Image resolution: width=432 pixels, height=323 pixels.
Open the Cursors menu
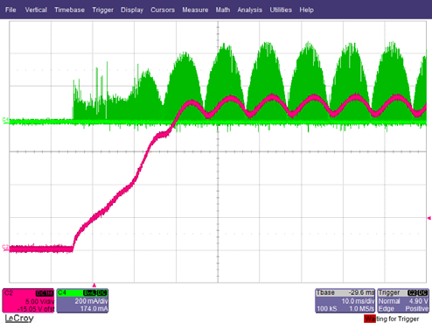[163, 10]
